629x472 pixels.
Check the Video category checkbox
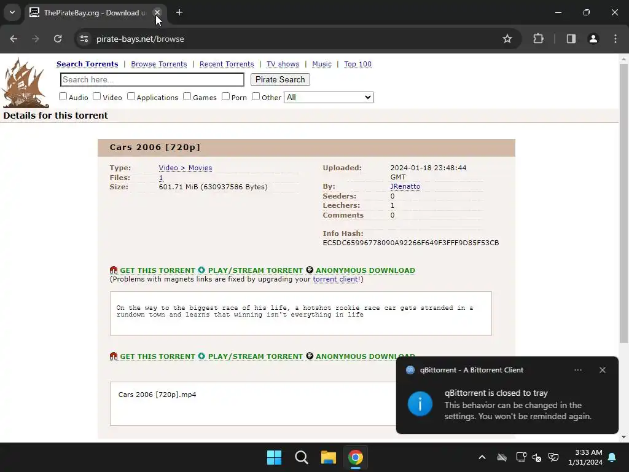(x=96, y=96)
